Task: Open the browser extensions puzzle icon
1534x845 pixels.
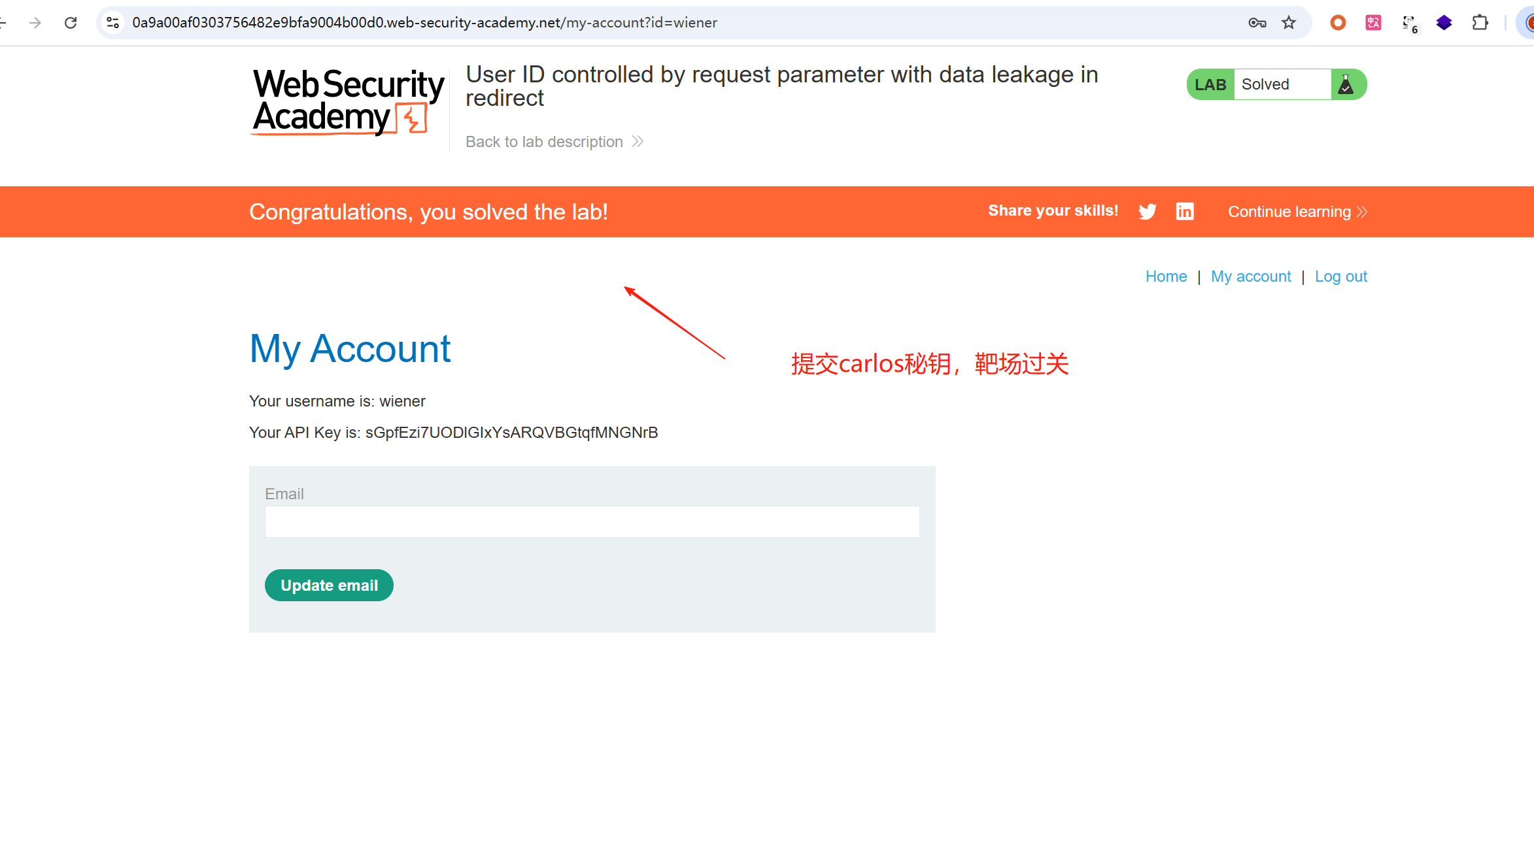Action: 1480,23
